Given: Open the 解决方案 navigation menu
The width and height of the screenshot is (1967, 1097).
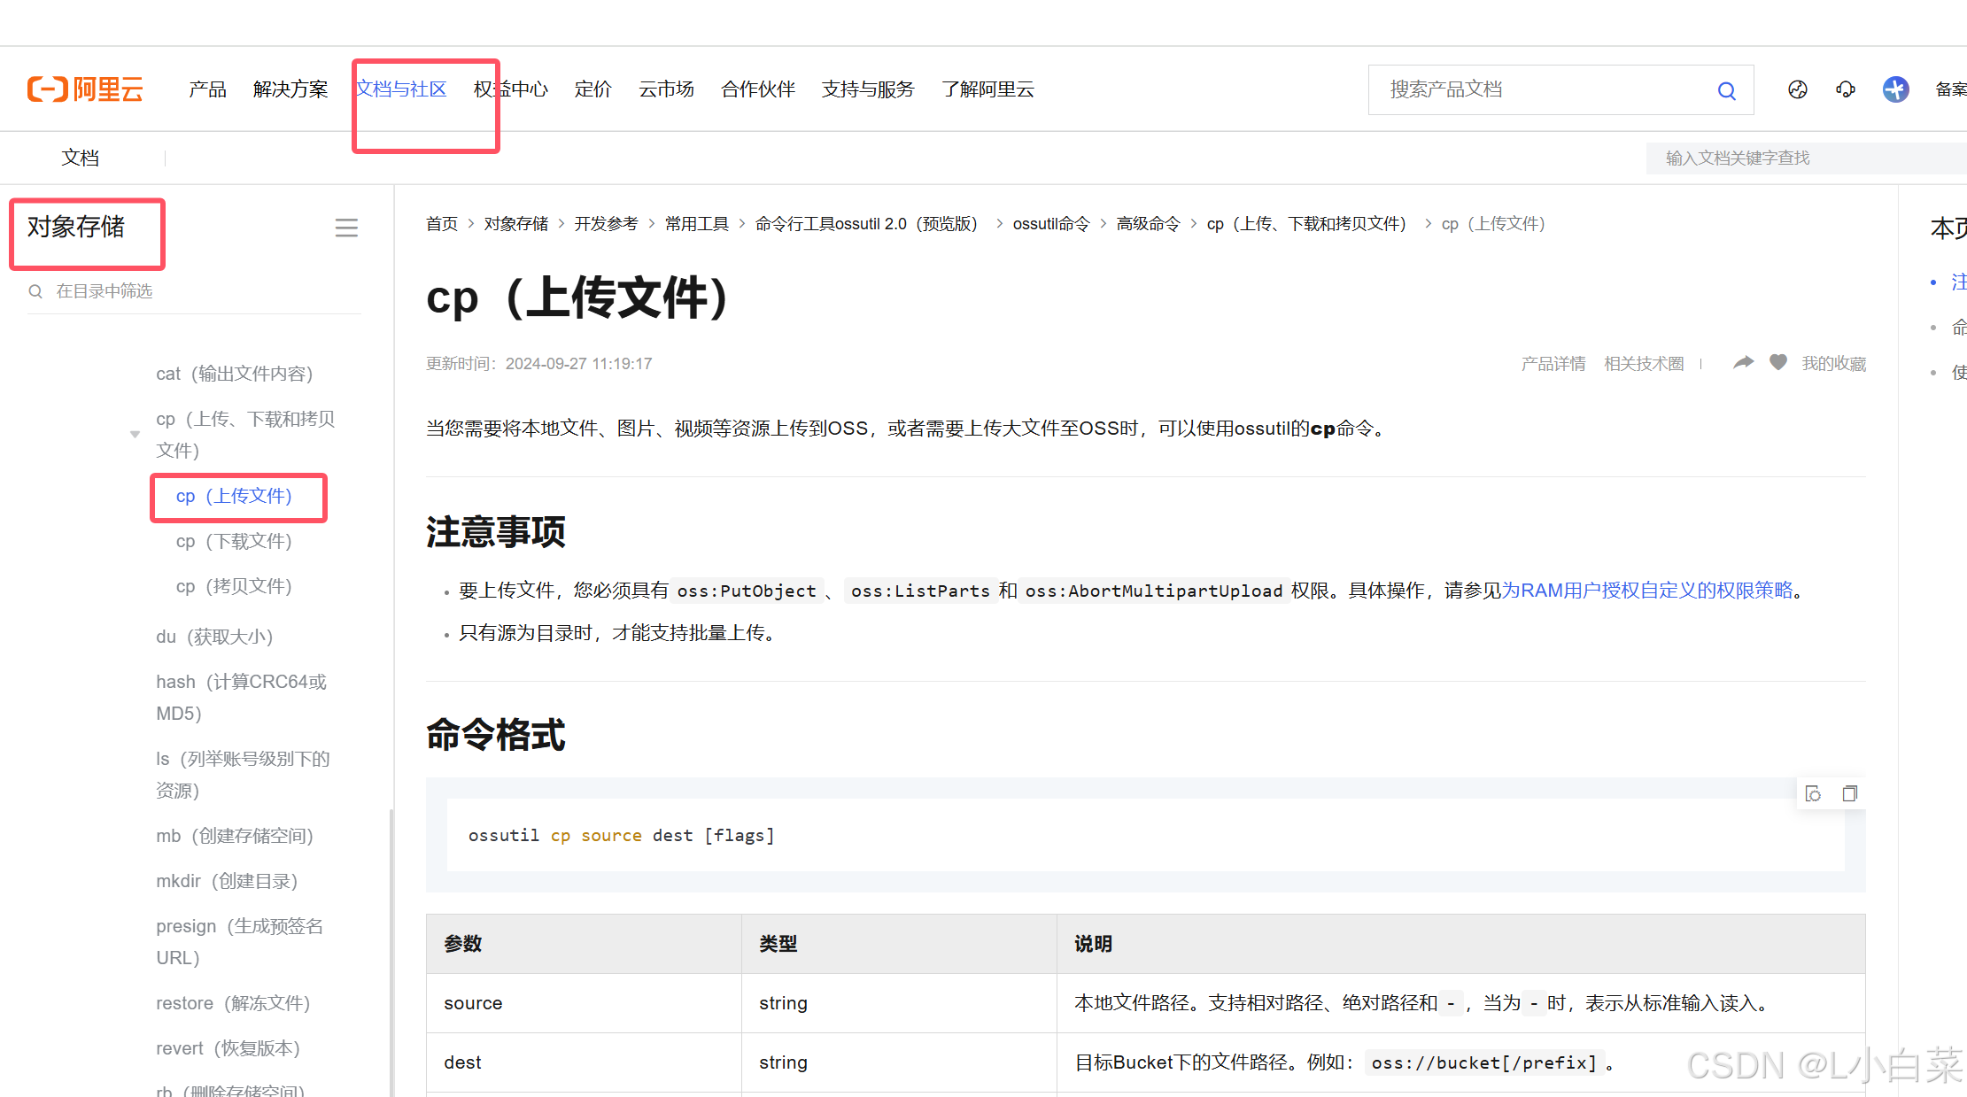Looking at the screenshot, I should coord(290,89).
